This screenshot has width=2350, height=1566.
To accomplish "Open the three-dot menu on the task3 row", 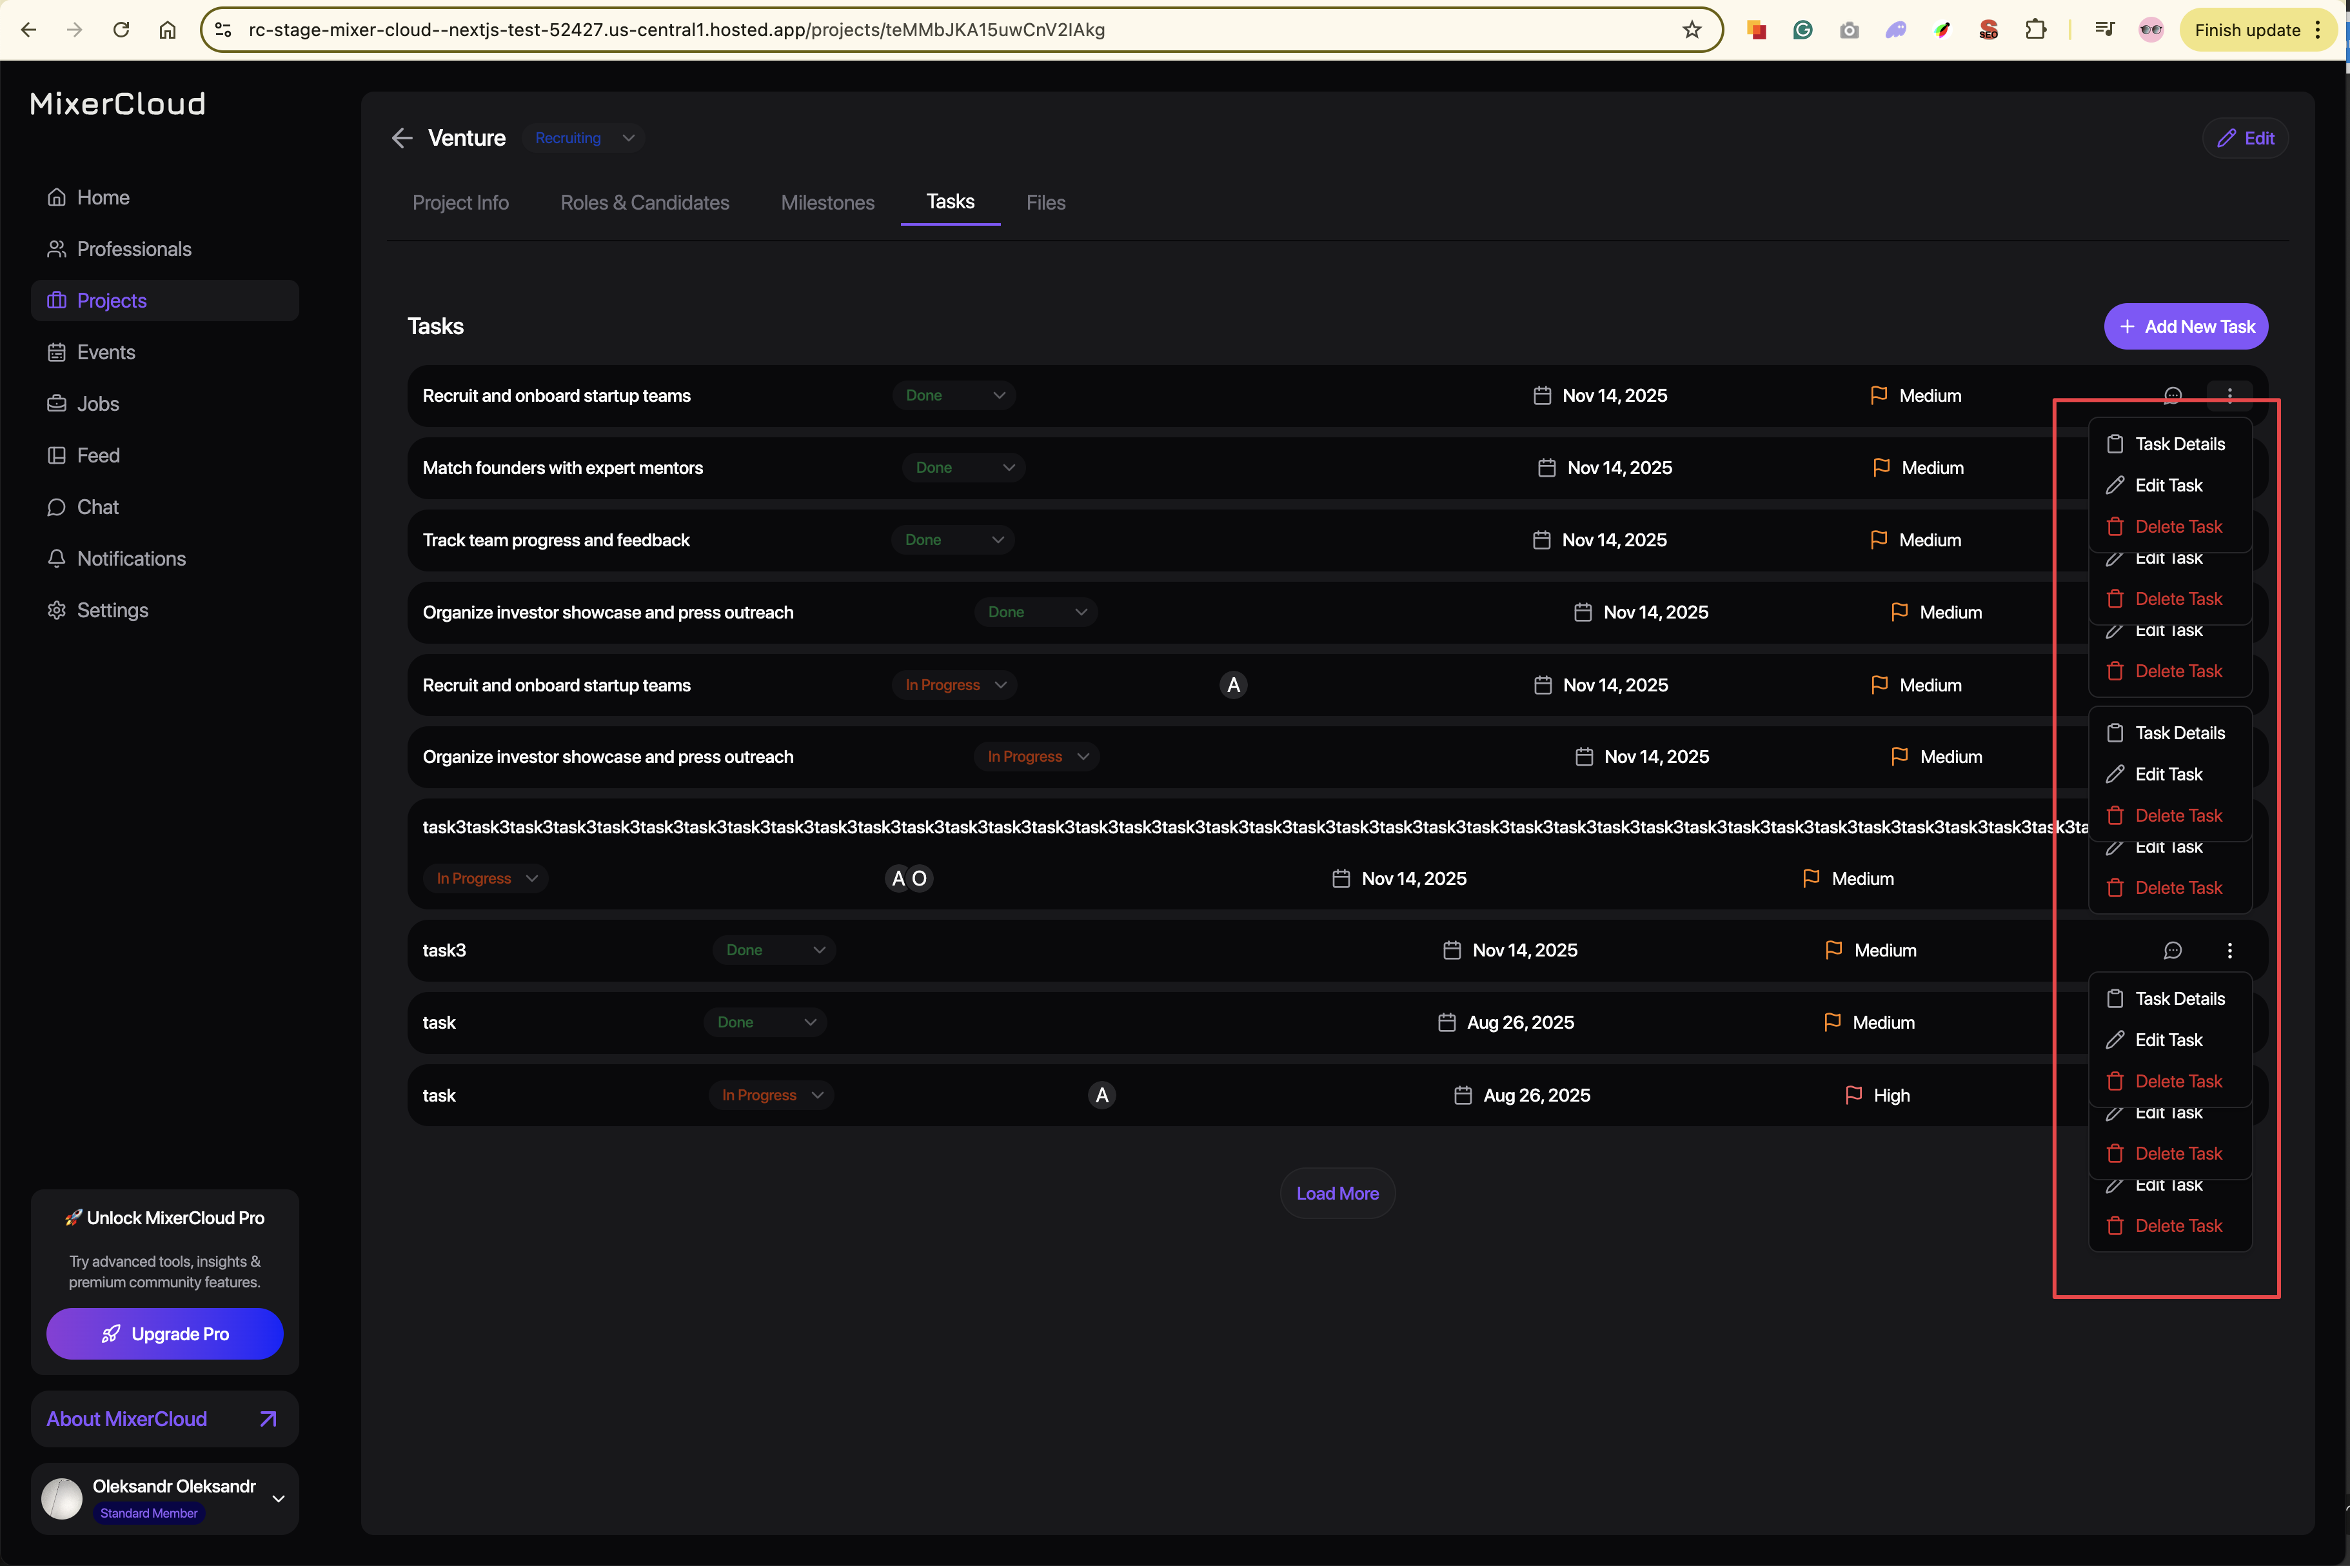I will [x=2229, y=951].
